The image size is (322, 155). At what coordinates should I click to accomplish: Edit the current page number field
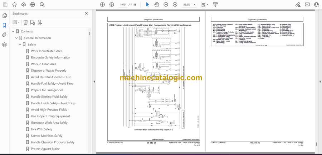123,5
